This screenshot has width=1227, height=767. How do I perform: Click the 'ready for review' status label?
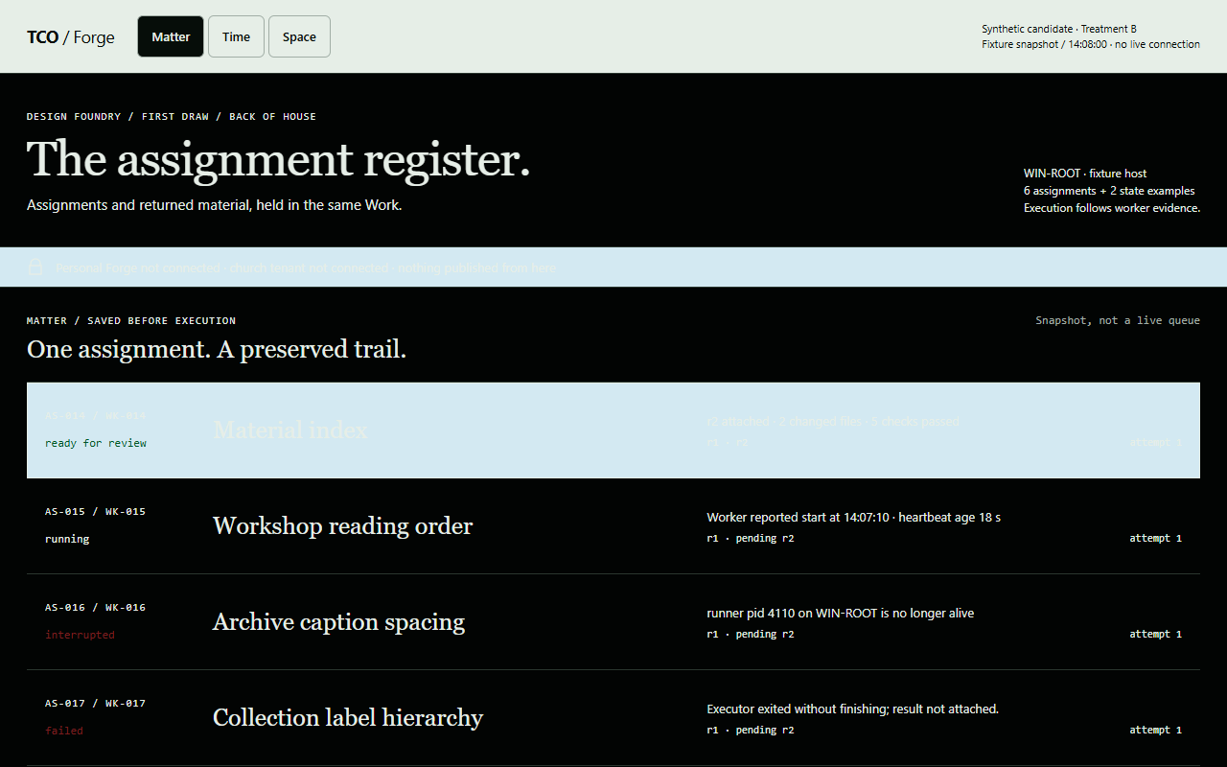tap(96, 443)
